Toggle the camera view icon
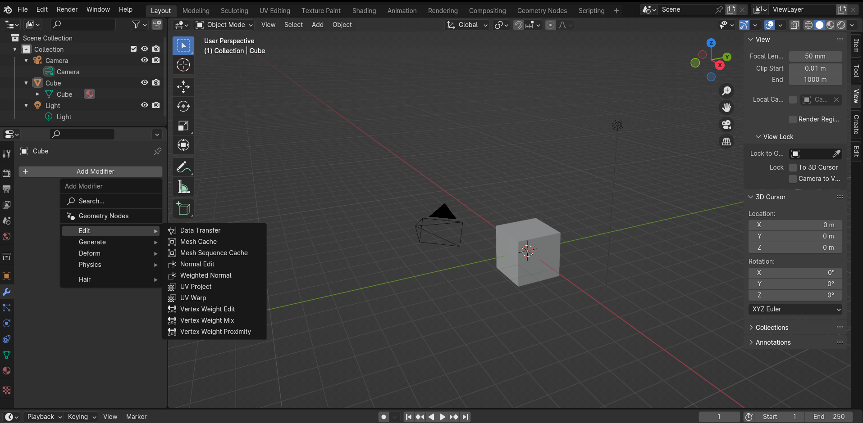The width and height of the screenshot is (863, 423). click(726, 125)
